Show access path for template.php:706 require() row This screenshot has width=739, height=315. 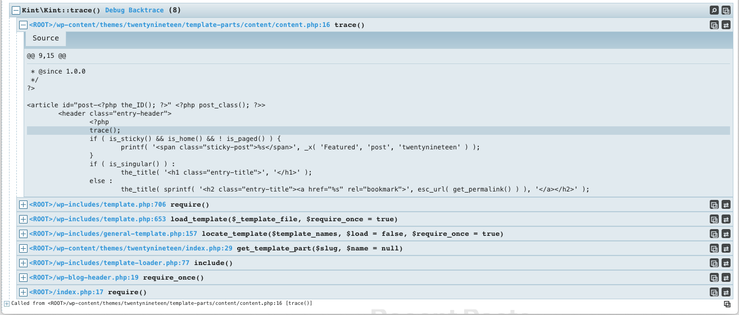726,204
